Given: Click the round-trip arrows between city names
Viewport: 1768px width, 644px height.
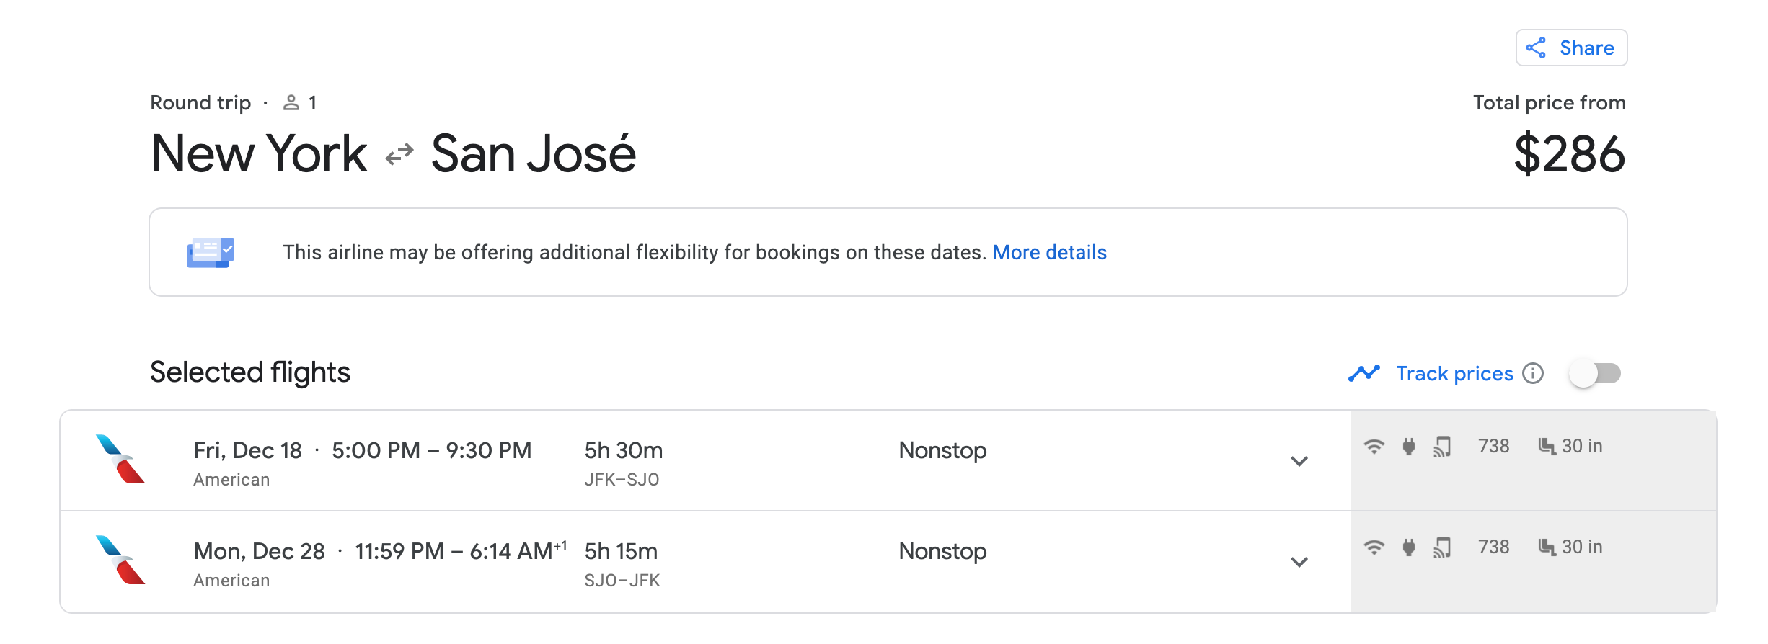Looking at the screenshot, I should [x=399, y=154].
